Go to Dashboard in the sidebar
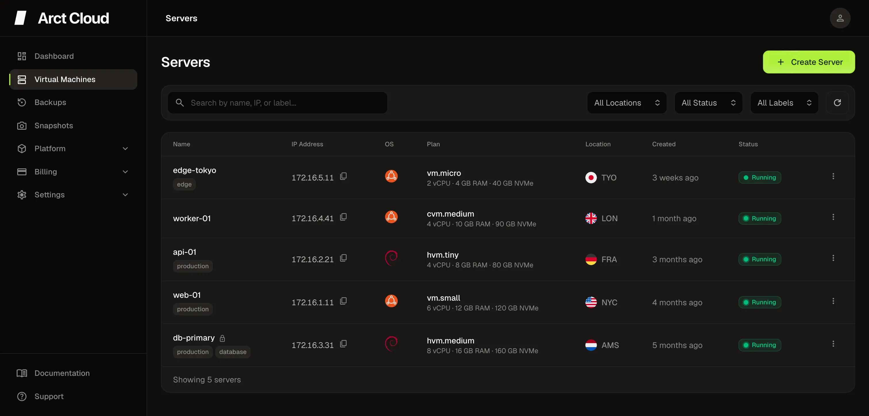Image resolution: width=869 pixels, height=416 pixels. (73, 56)
